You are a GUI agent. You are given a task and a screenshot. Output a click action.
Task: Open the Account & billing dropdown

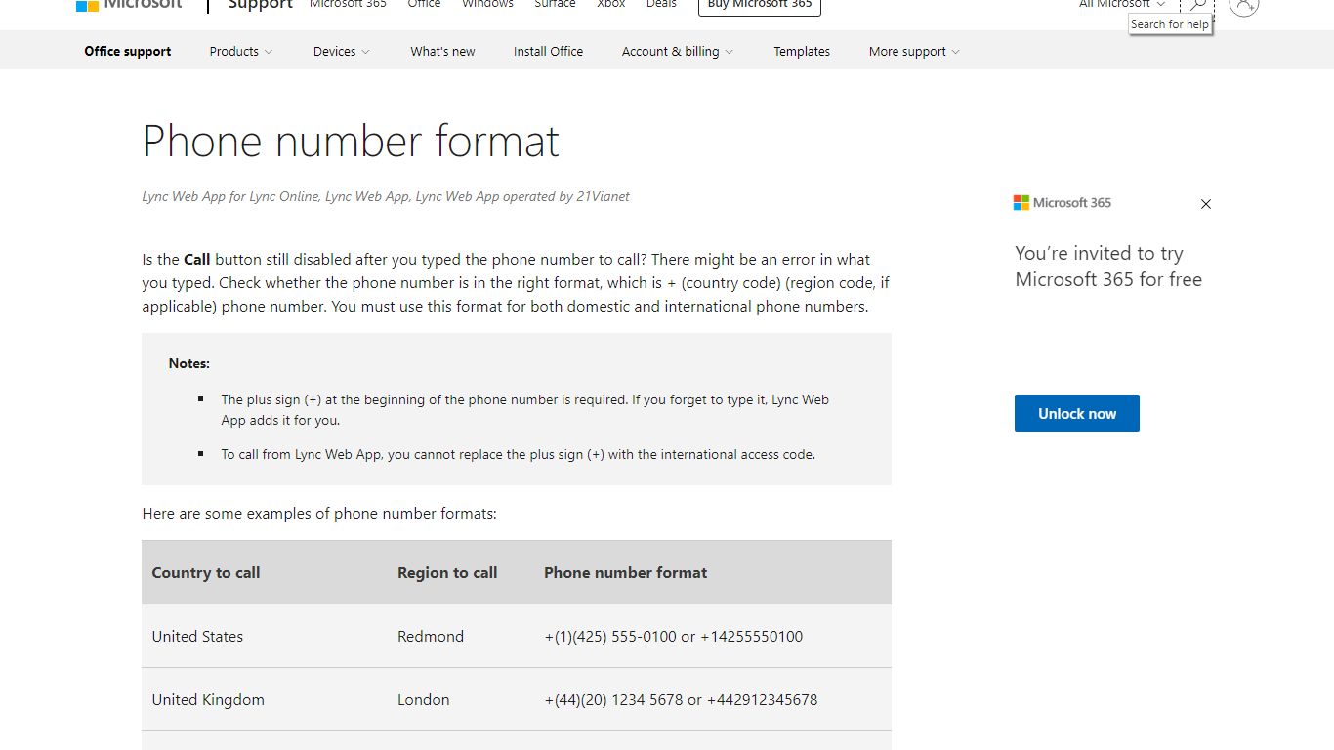[677, 51]
